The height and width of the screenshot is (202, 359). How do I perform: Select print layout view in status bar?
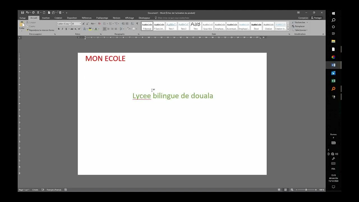coord(286,190)
